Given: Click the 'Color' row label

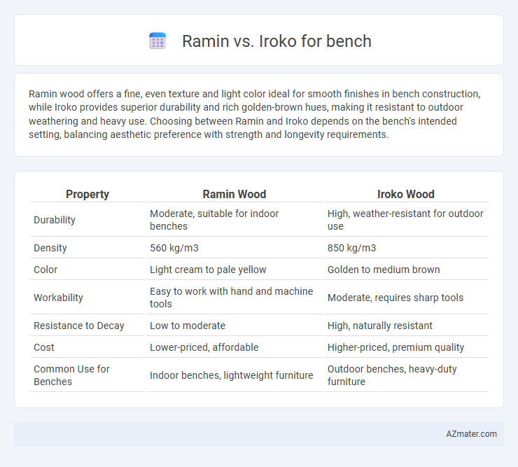Looking at the screenshot, I should click(45, 270).
